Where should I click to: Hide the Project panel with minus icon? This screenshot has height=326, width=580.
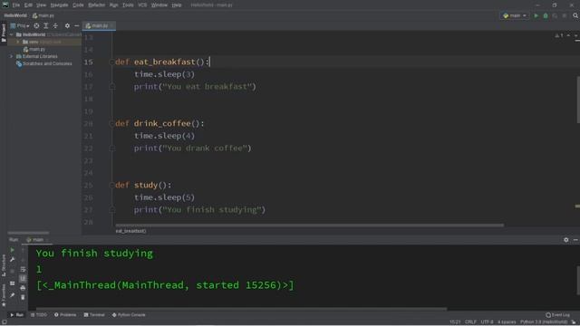(76, 26)
